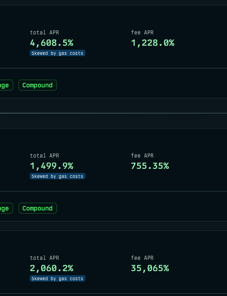227x296 pixels.
Task: Click the 35,065% fee APR value
Action: (x=150, y=268)
